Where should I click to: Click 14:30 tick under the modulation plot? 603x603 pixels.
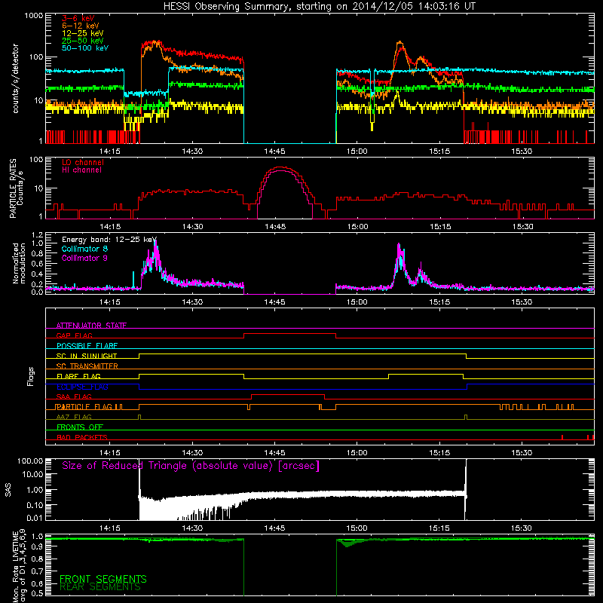[x=192, y=302]
